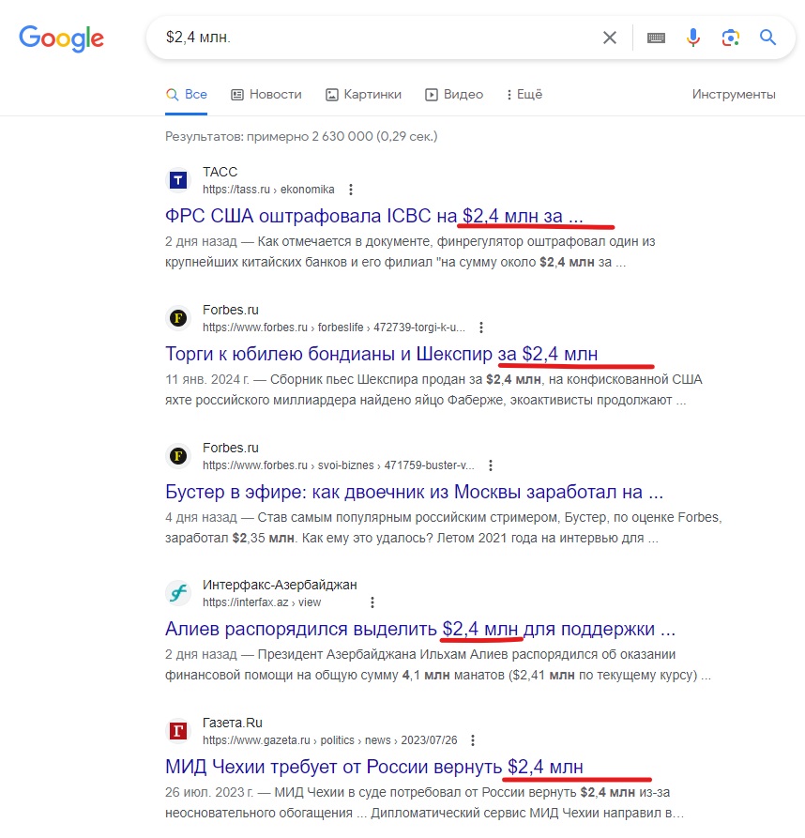Switch to the Видео tab
This screenshot has height=838, width=805.
454,95
